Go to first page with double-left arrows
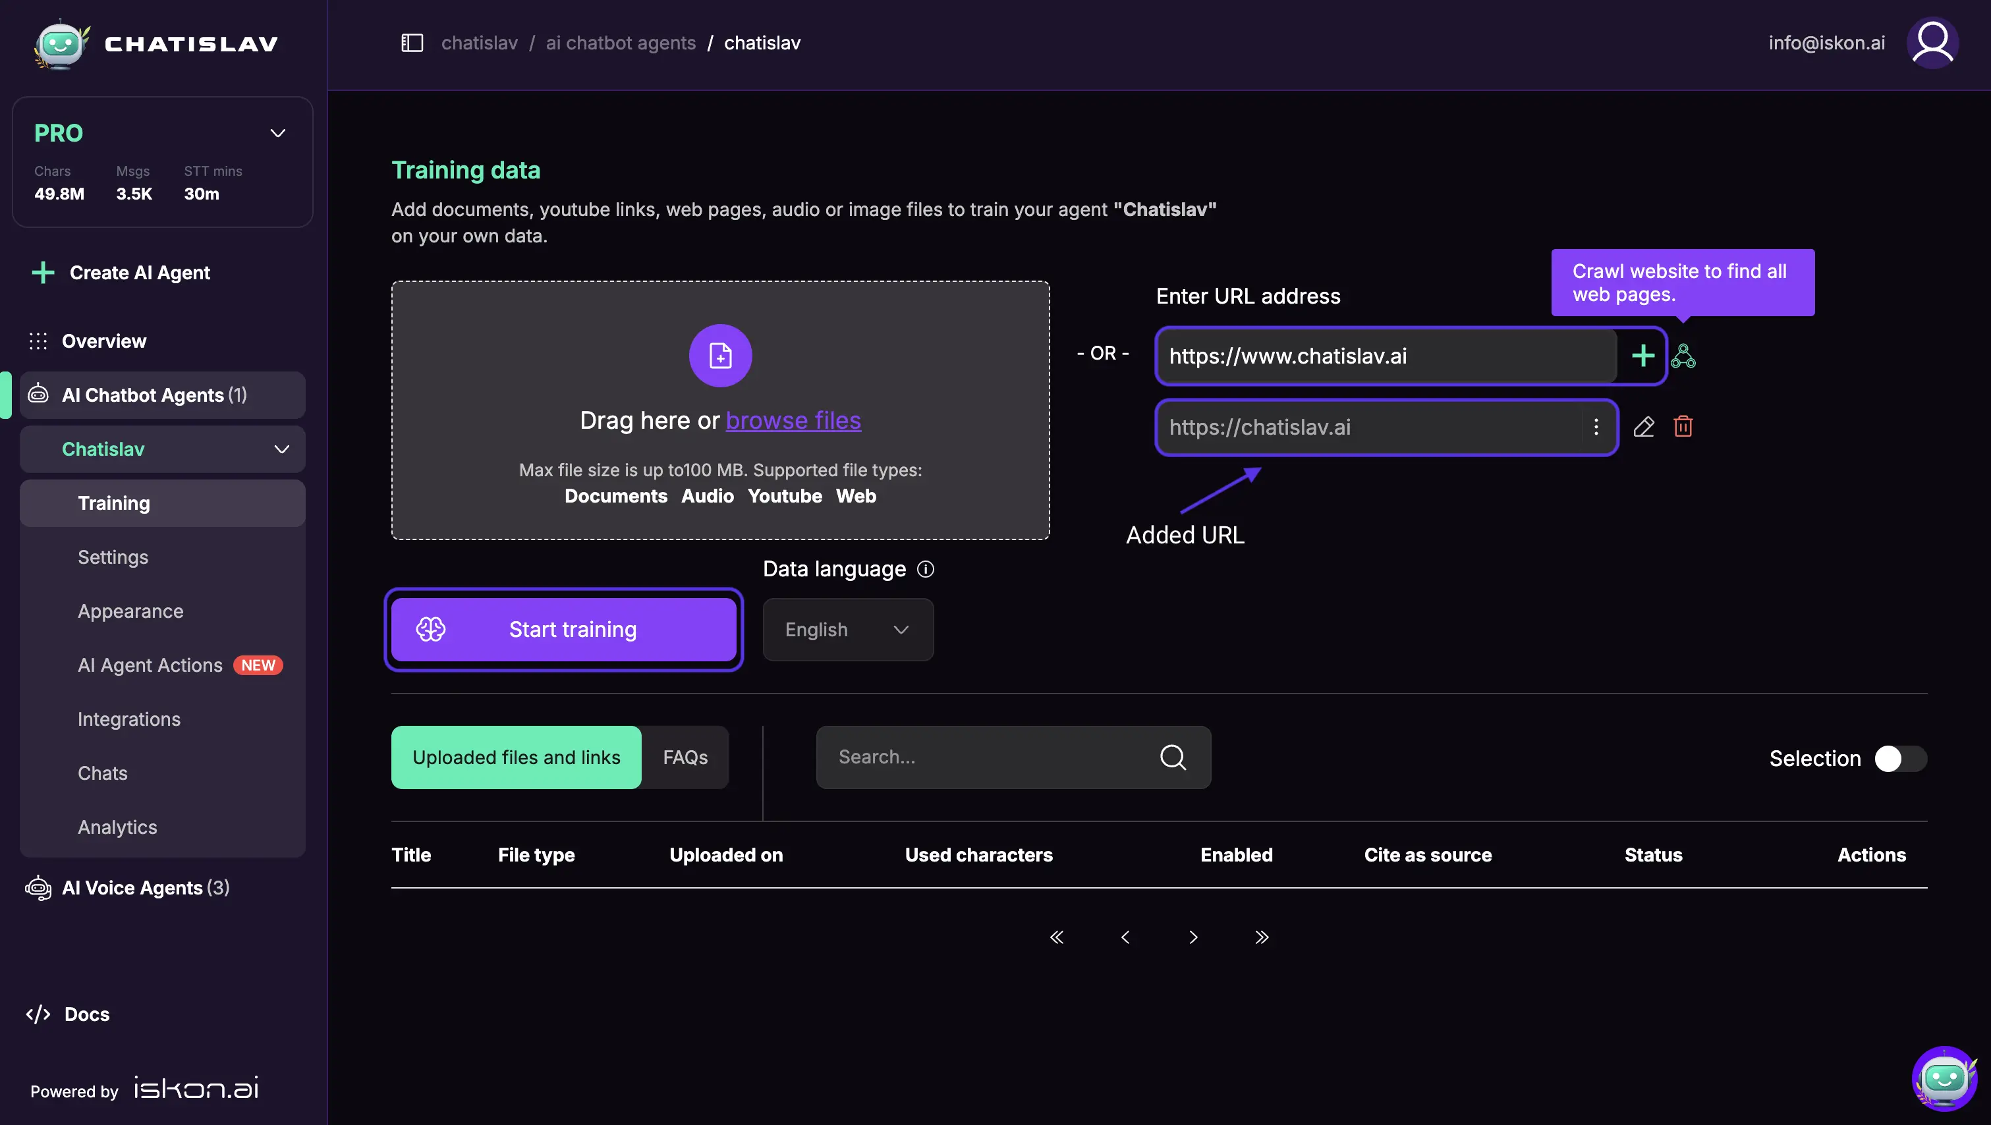The height and width of the screenshot is (1125, 1991). coord(1057,937)
